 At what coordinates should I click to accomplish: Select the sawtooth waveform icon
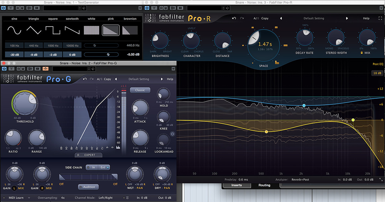coord(72,30)
